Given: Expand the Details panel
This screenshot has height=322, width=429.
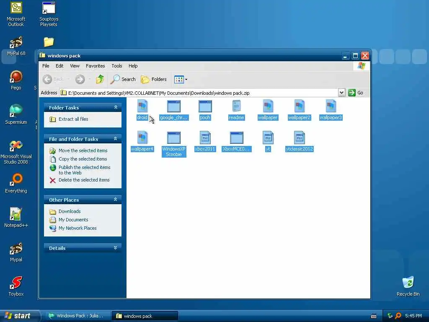Looking at the screenshot, I should click(116, 248).
